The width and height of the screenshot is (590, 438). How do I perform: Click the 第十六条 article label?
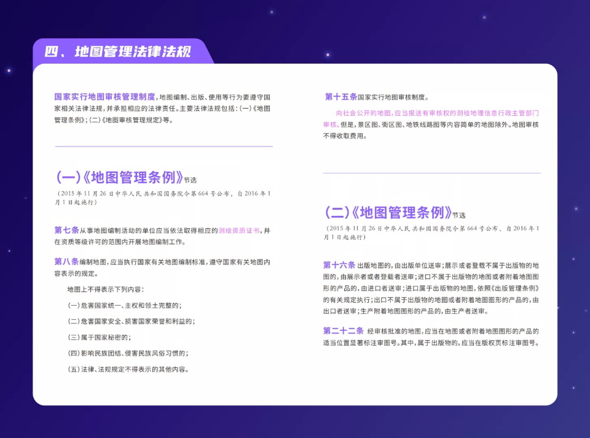click(x=339, y=266)
